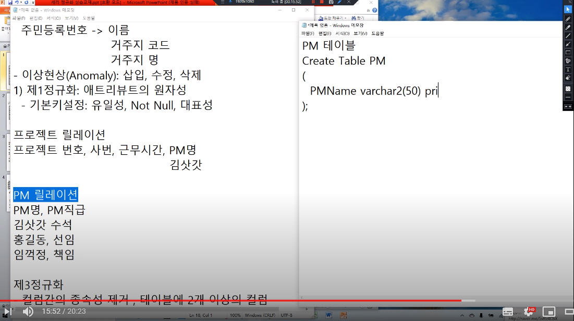Screen dimensions: 574x321
Task: Toggle video subtitles captions button
Action: click(508, 312)
